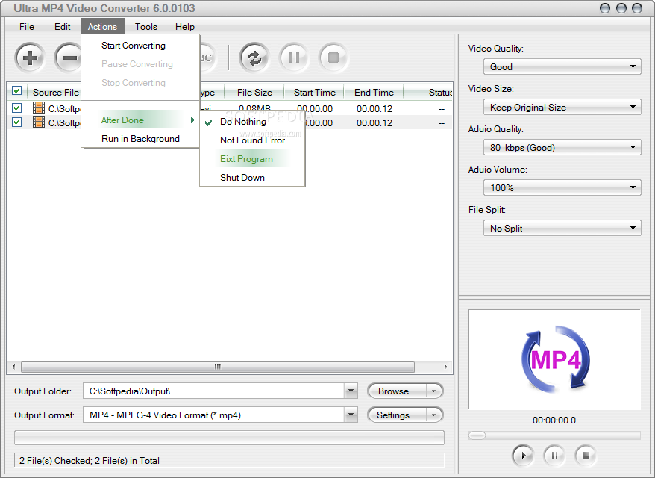Open the Tools menu
This screenshot has width=655, height=478.
145,26
